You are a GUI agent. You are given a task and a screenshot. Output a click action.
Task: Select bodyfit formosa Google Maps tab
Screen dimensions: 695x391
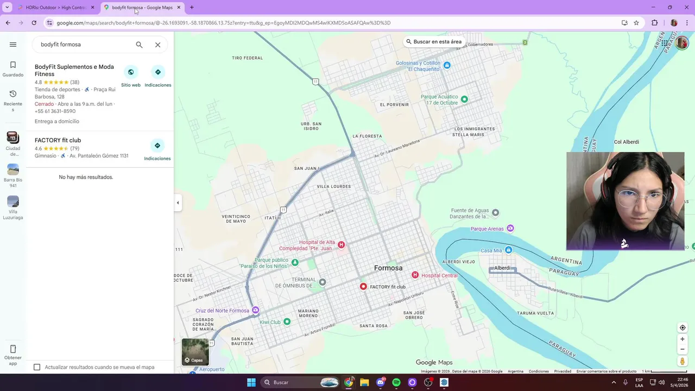[142, 8]
